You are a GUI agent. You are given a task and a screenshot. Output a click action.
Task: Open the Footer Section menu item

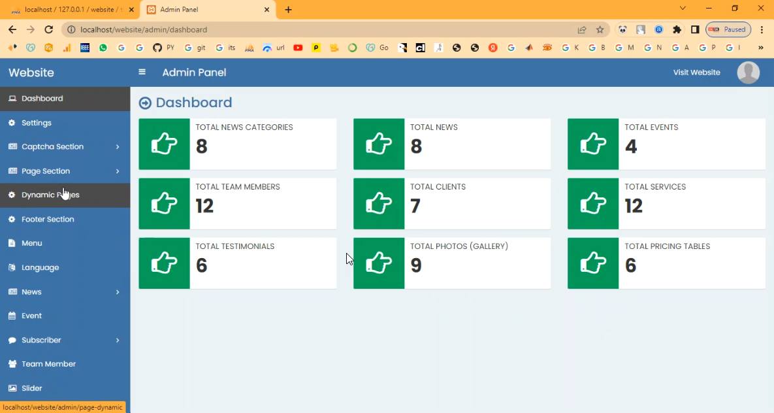click(48, 220)
